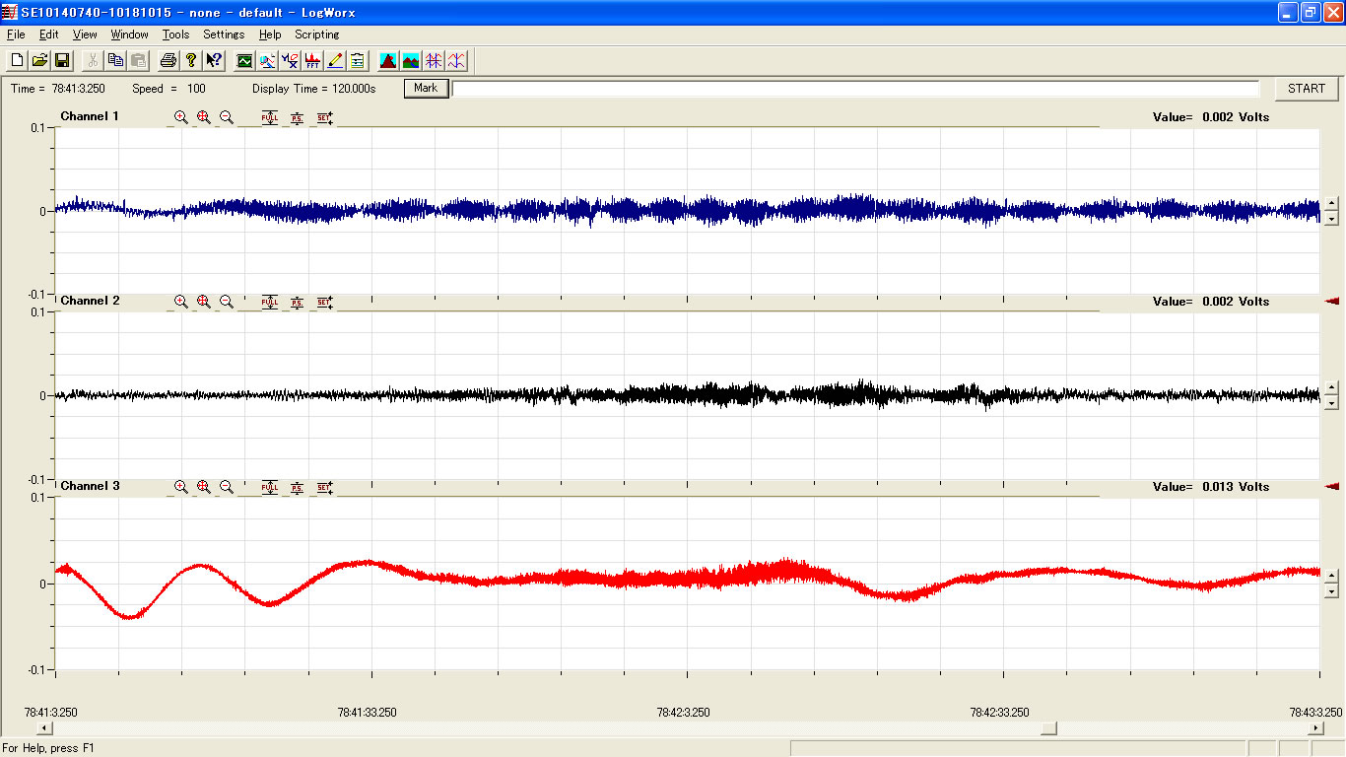This screenshot has height=757, width=1346.
Task: Click the green oscilloscope display icon
Action: (x=244, y=61)
